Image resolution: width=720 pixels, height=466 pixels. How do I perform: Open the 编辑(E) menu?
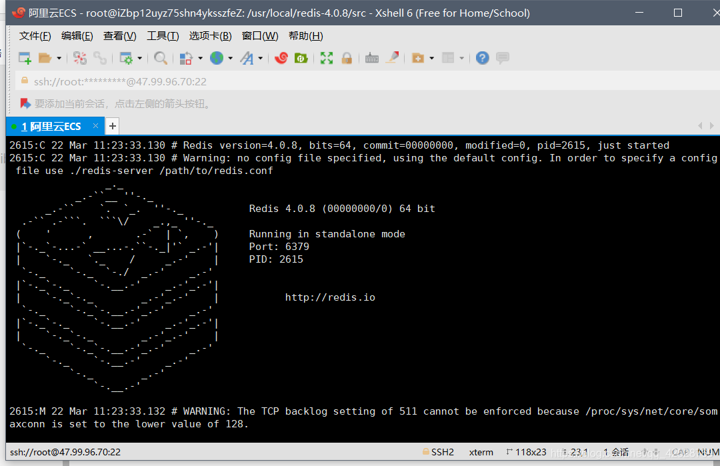coord(77,36)
